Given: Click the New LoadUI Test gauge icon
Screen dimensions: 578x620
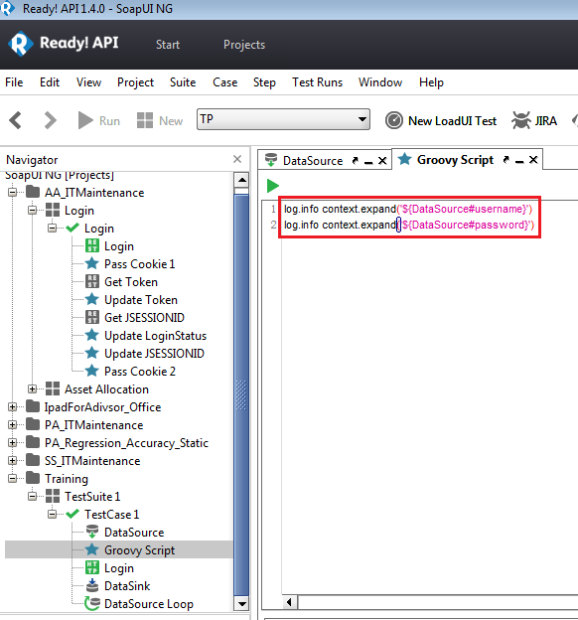Looking at the screenshot, I should 393,120.
